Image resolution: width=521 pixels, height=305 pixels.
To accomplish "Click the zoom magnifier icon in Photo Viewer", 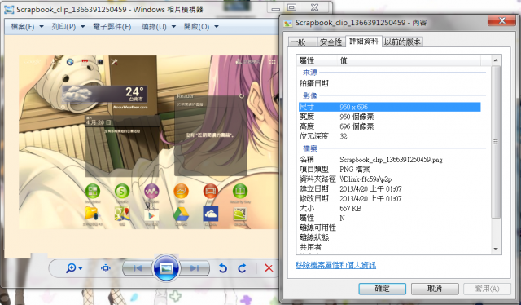I will coord(71,268).
